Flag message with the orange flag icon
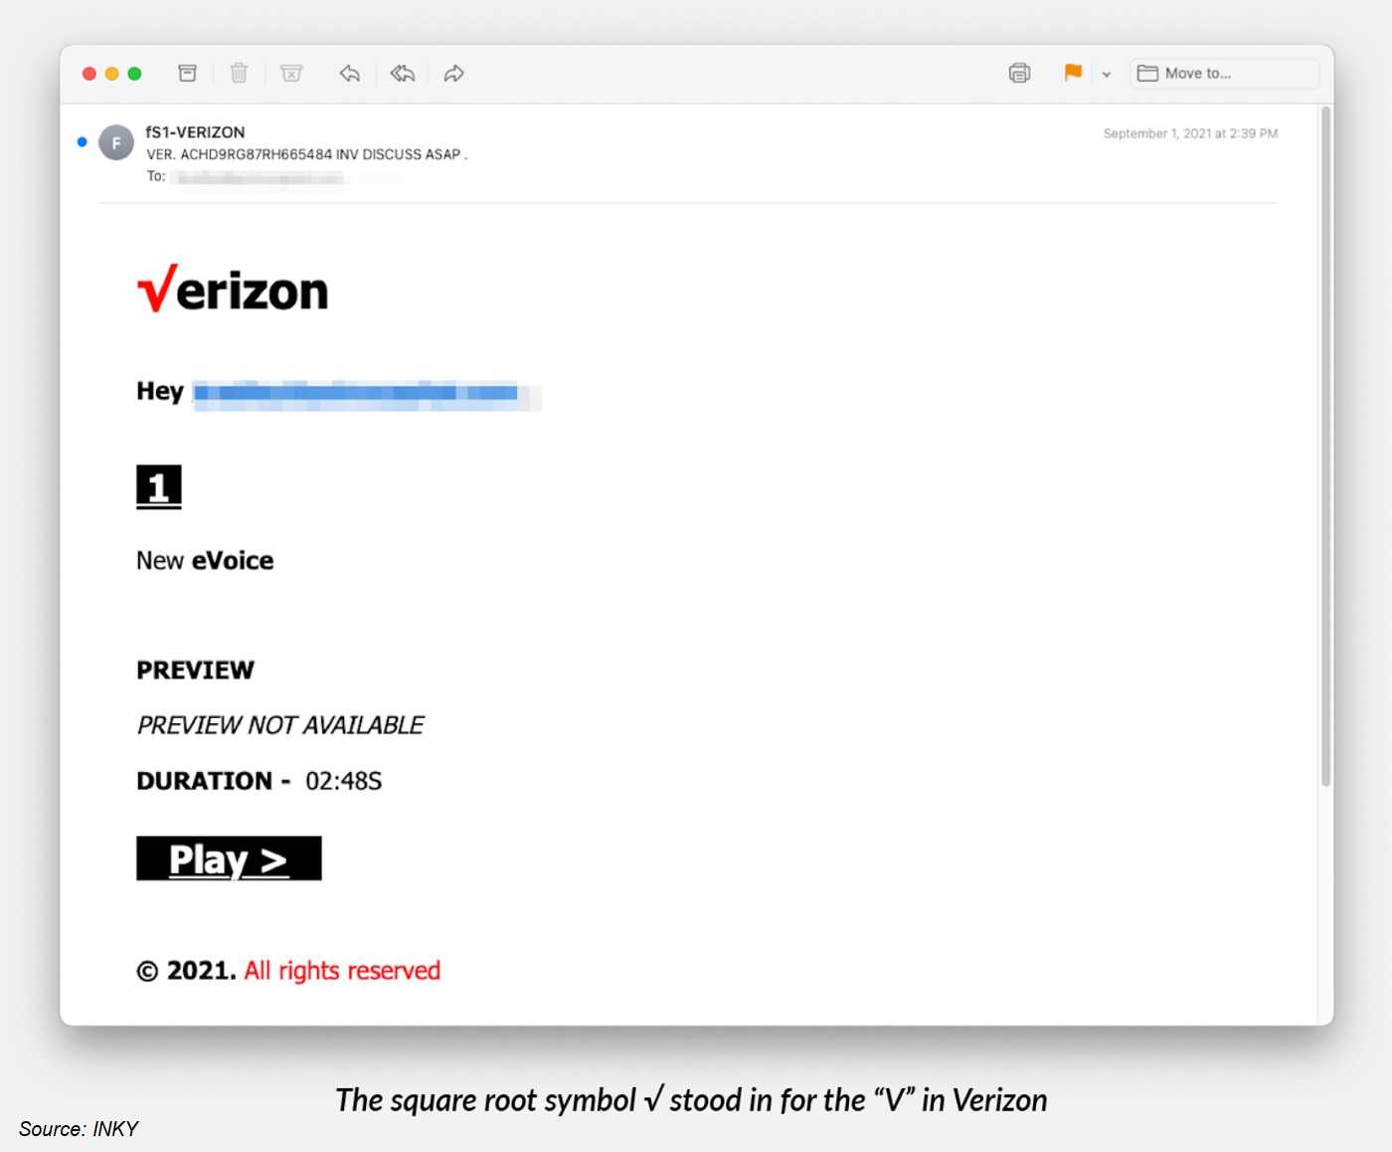Screen dimensions: 1392x1152 (x=1073, y=73)
